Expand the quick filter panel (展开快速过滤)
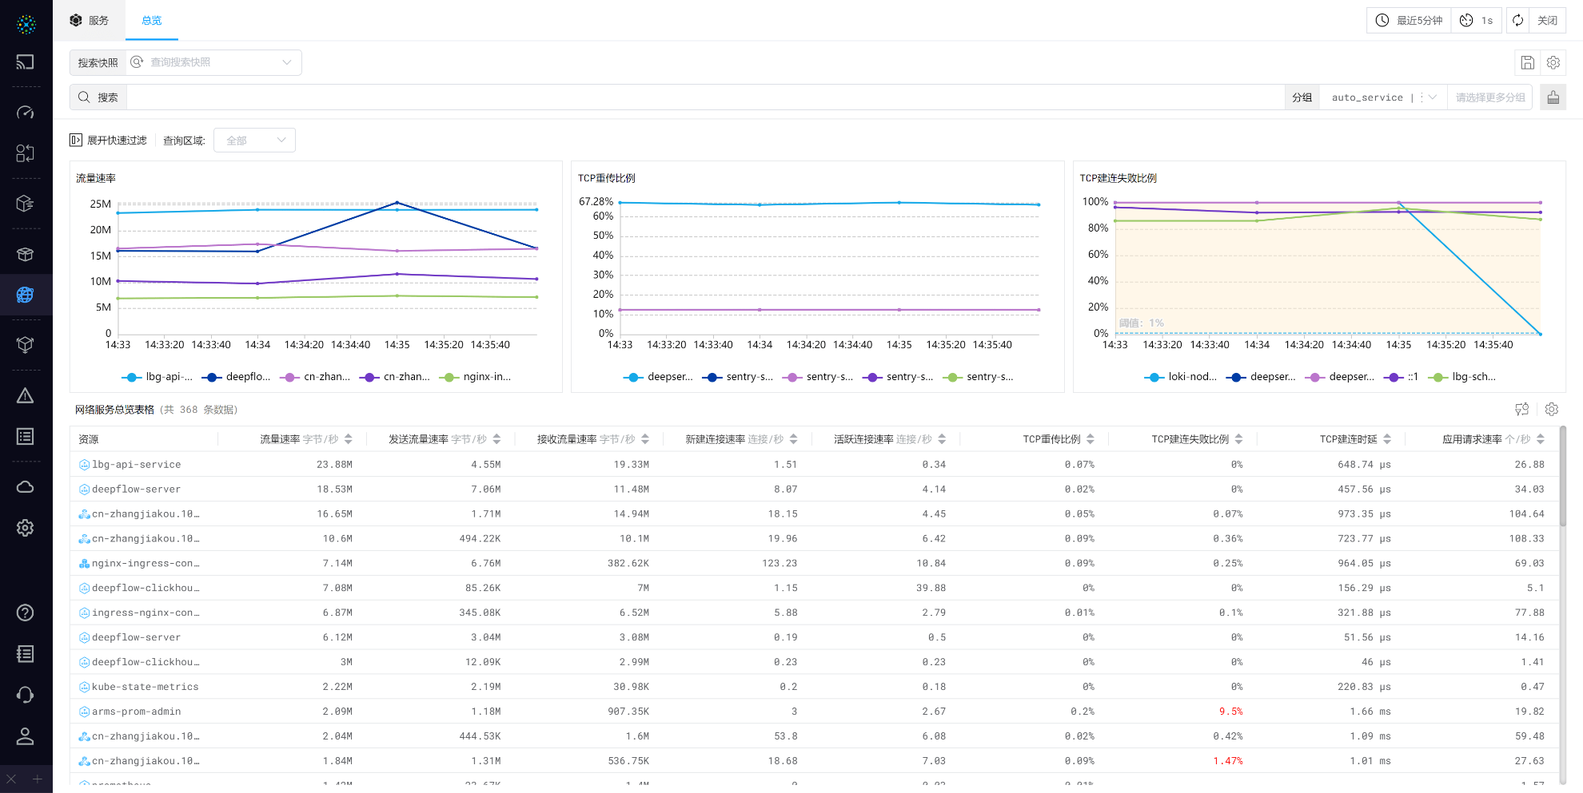1583x793 pixels. [109, 141]
